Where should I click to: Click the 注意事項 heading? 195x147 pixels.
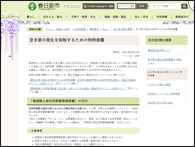[x=37, y=131]
